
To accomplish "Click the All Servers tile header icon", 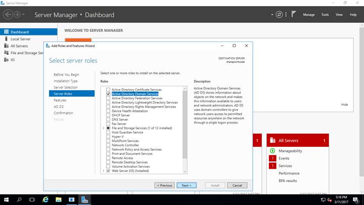I will click(x=272, y=140).
